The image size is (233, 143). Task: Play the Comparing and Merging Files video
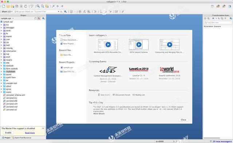coord(170,44)
